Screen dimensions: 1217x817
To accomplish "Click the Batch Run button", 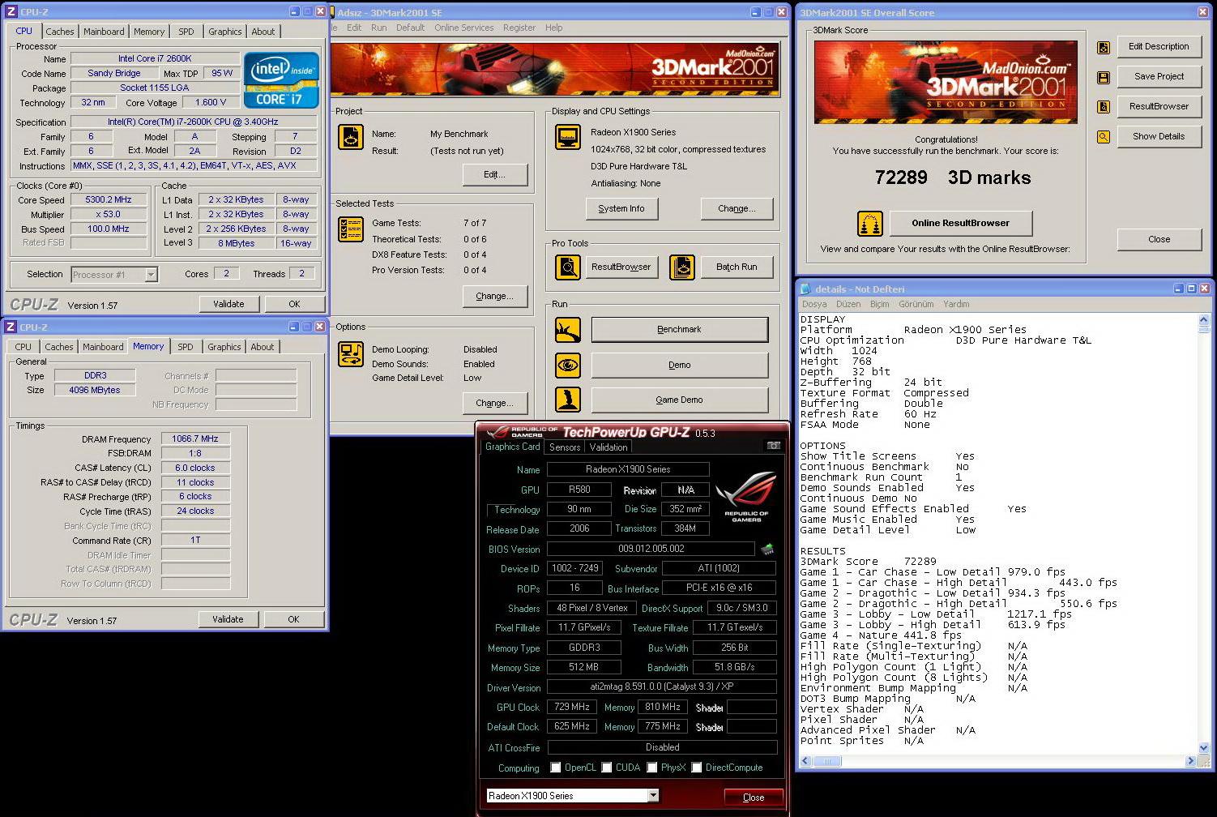I will point(737,267).
